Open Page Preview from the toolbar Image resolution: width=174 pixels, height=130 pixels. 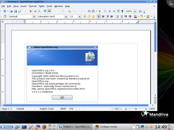[39, 11]
